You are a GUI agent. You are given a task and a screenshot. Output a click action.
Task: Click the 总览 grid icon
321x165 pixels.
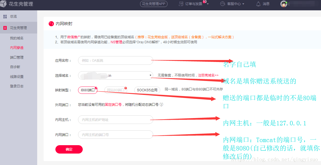tap(5, 16)
